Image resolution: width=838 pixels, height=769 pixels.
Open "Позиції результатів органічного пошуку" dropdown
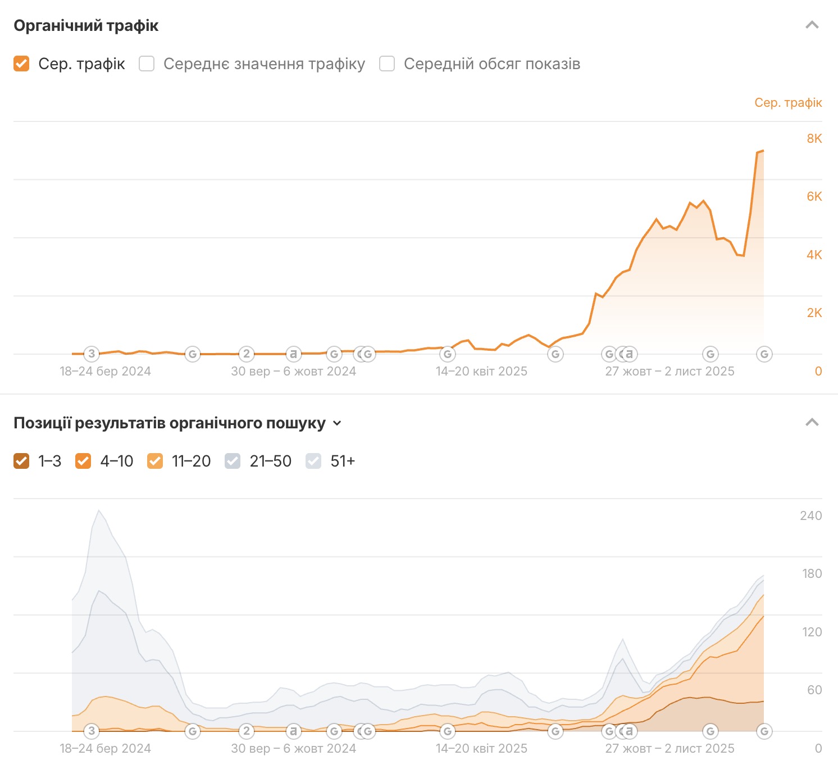coord(337,423)
